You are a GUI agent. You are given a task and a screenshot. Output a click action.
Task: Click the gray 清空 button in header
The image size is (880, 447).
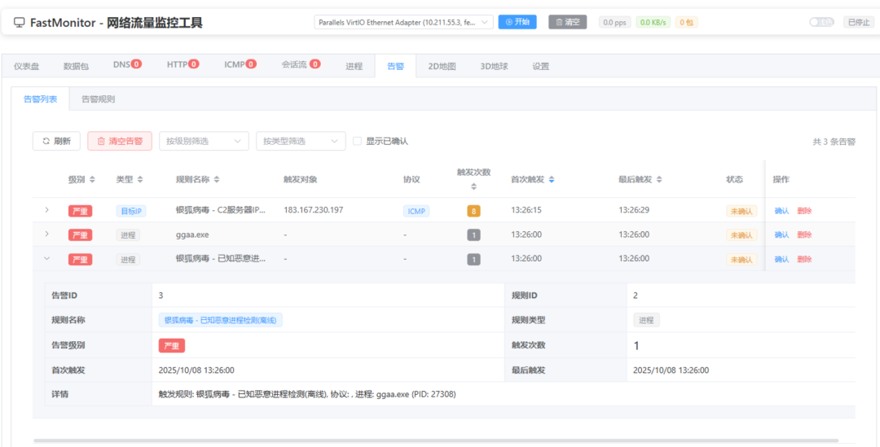[567, 22]
